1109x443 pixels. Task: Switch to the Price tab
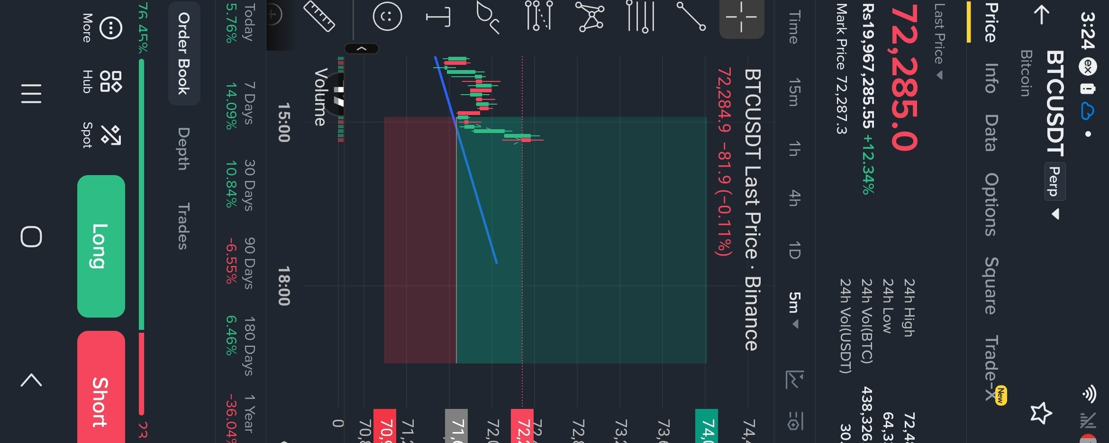(991, 22)
